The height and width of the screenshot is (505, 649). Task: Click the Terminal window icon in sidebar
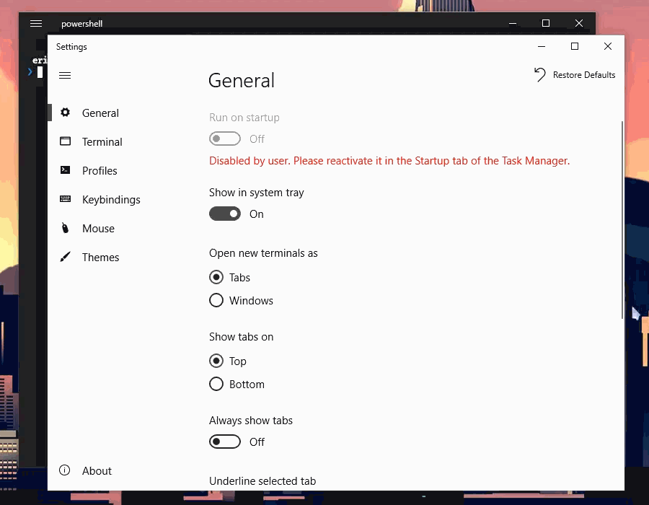click(65, 141)
